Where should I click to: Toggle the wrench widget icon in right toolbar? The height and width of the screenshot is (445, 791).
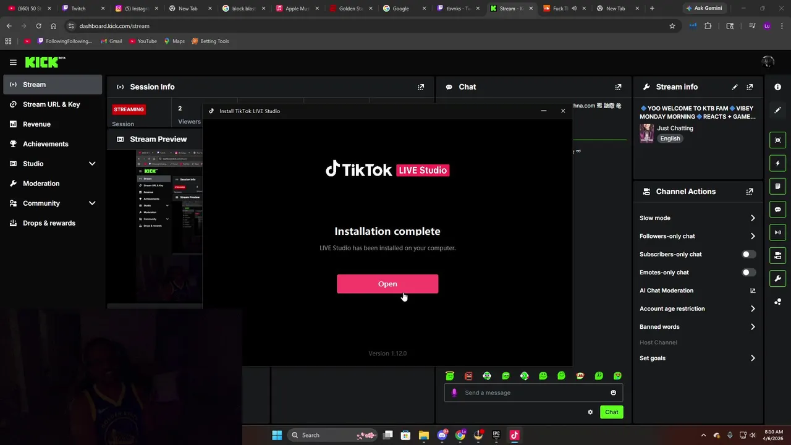pyautogui.click(x=777, y=278)
